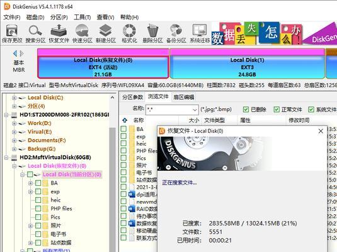
Task: Click the 恢复文件 recover files icon
Action: (x=59, y=31)
